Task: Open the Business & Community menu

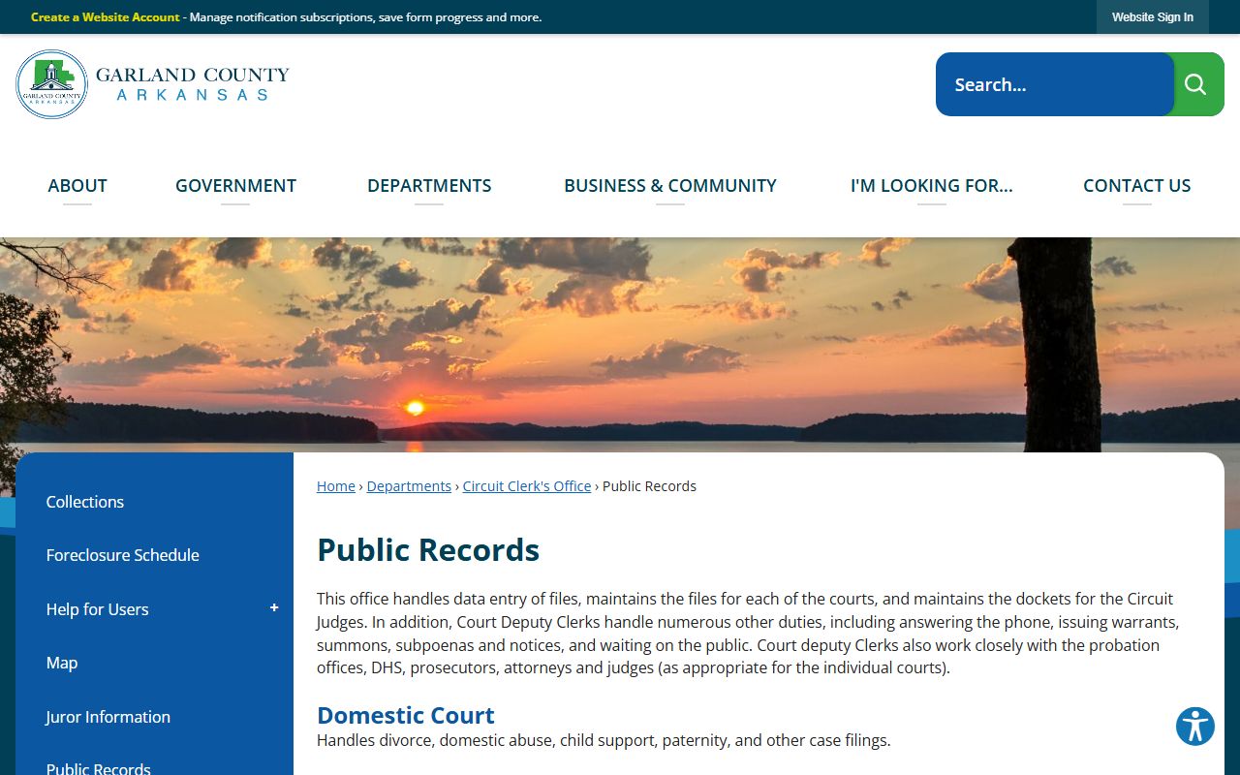Action: [670, 185]
